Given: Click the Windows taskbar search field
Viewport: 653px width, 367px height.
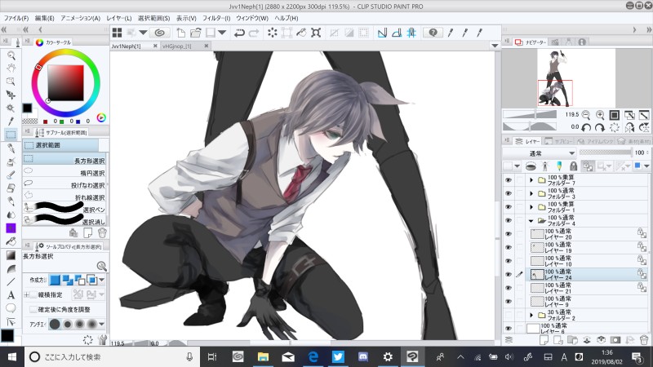Looking at the screenshot, I should coord(112,356).
